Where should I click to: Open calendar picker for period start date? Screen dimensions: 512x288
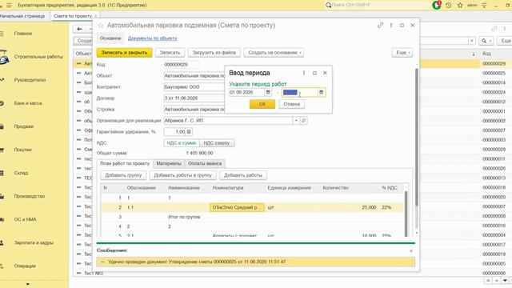click(268, 93)
